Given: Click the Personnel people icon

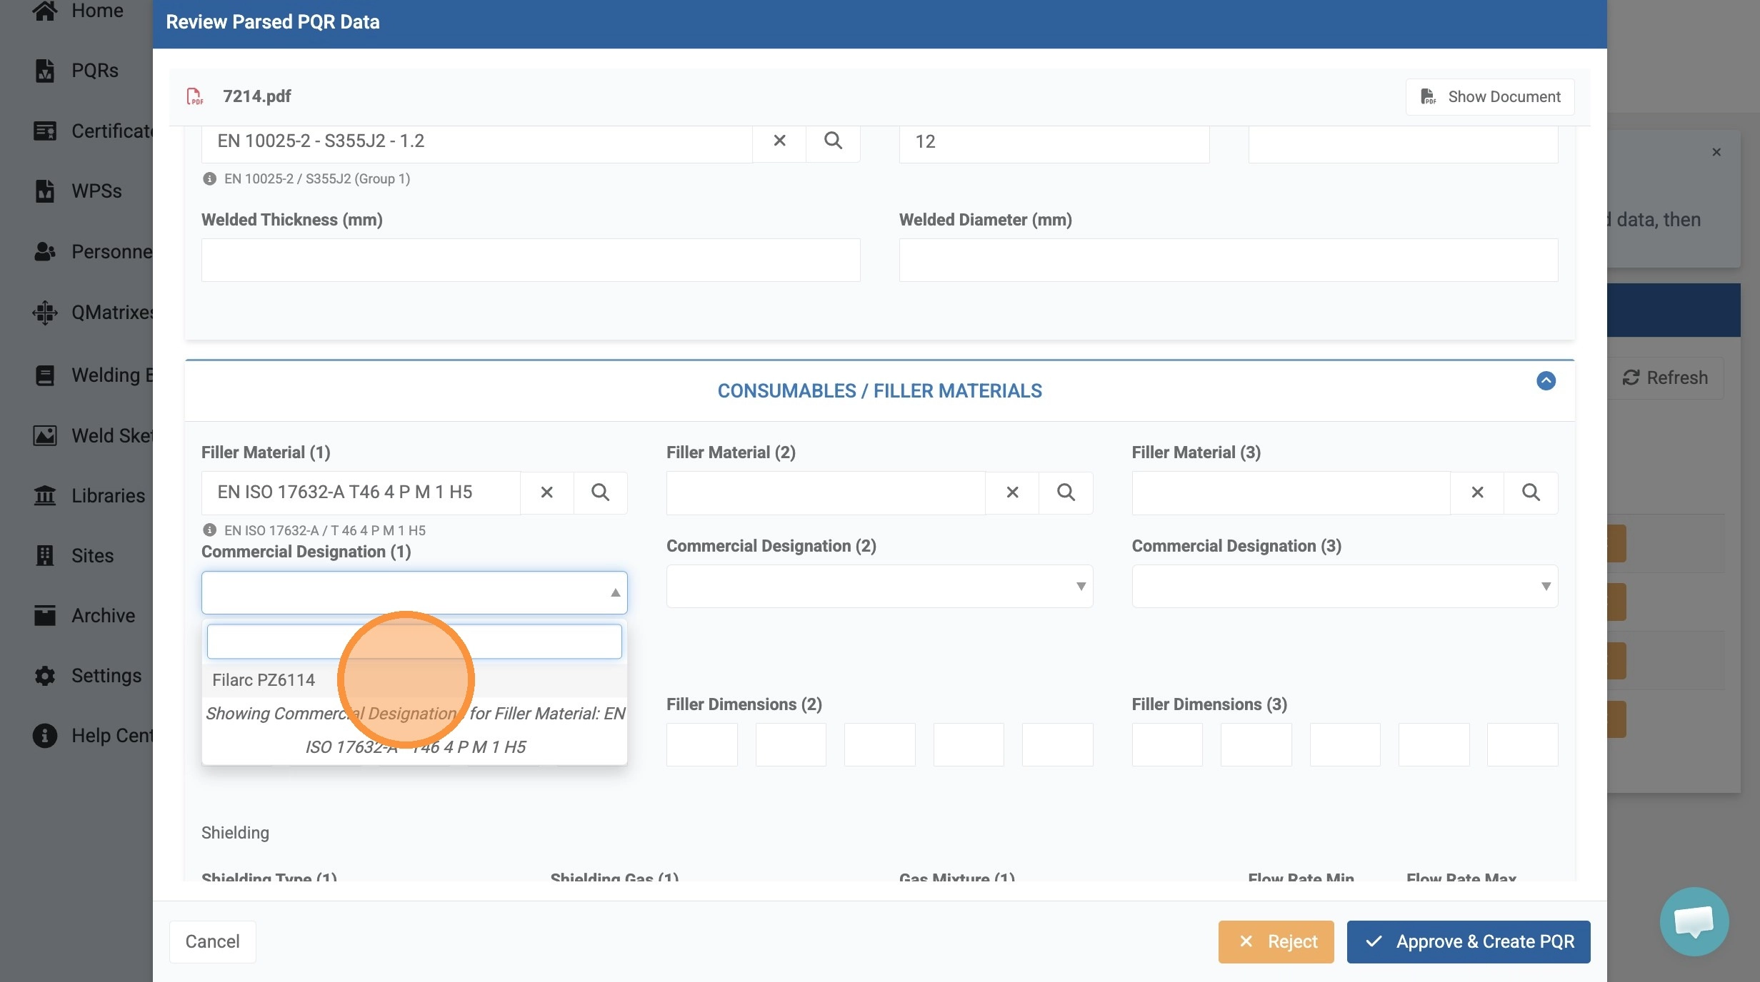Looking at the screenshot, I should [45, 251].
